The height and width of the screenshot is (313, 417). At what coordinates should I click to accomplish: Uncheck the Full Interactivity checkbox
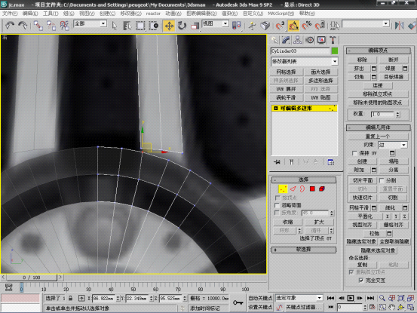[x=361, y=281]
